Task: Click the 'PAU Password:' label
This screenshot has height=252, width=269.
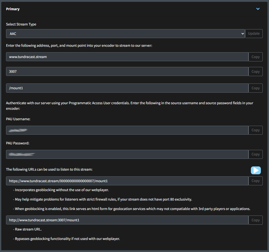Action: click(x=18, y=143)
